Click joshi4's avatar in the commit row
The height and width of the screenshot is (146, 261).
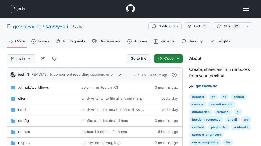tap(13, 75)
